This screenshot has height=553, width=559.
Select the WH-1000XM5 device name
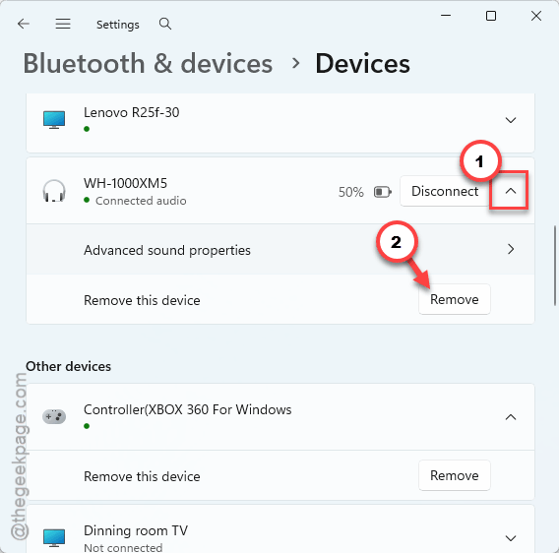coord(125,183)
